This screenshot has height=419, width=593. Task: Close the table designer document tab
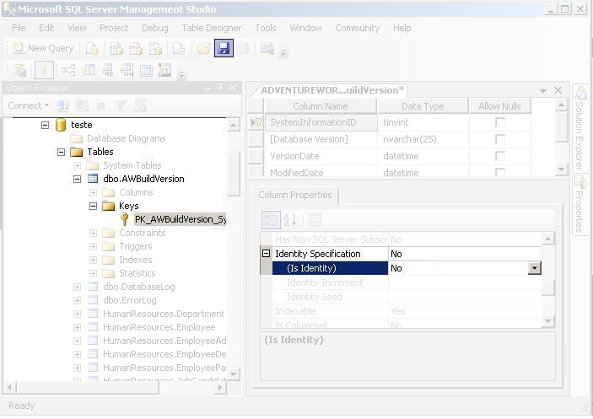point(558,90)
